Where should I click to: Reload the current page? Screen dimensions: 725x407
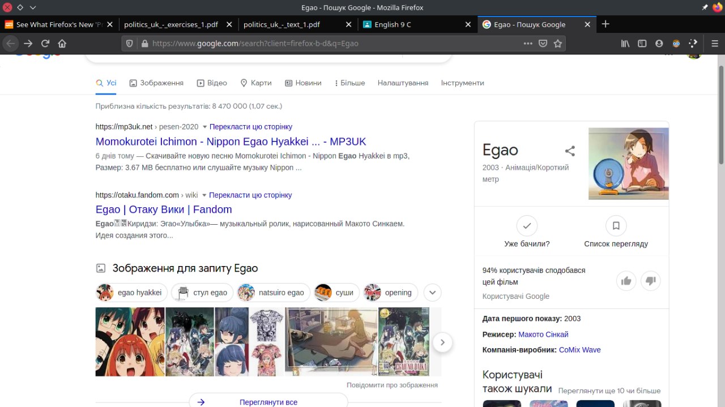(x=45, y=43)
